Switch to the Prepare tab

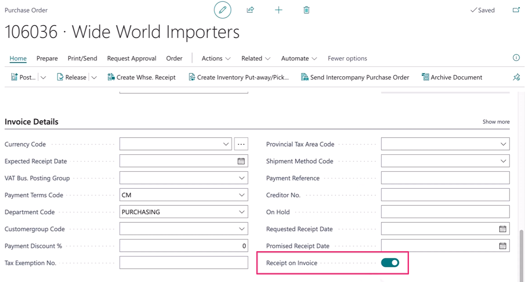(47, 58)
